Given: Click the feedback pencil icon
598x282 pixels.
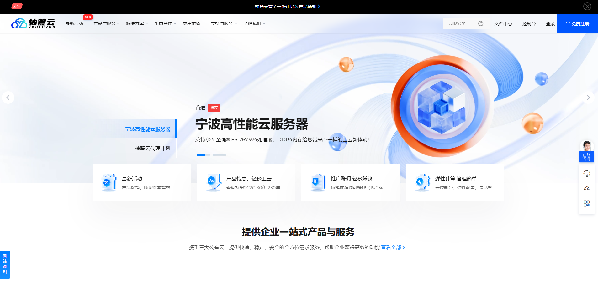Looking at the screenshot, I should [586, 188].
